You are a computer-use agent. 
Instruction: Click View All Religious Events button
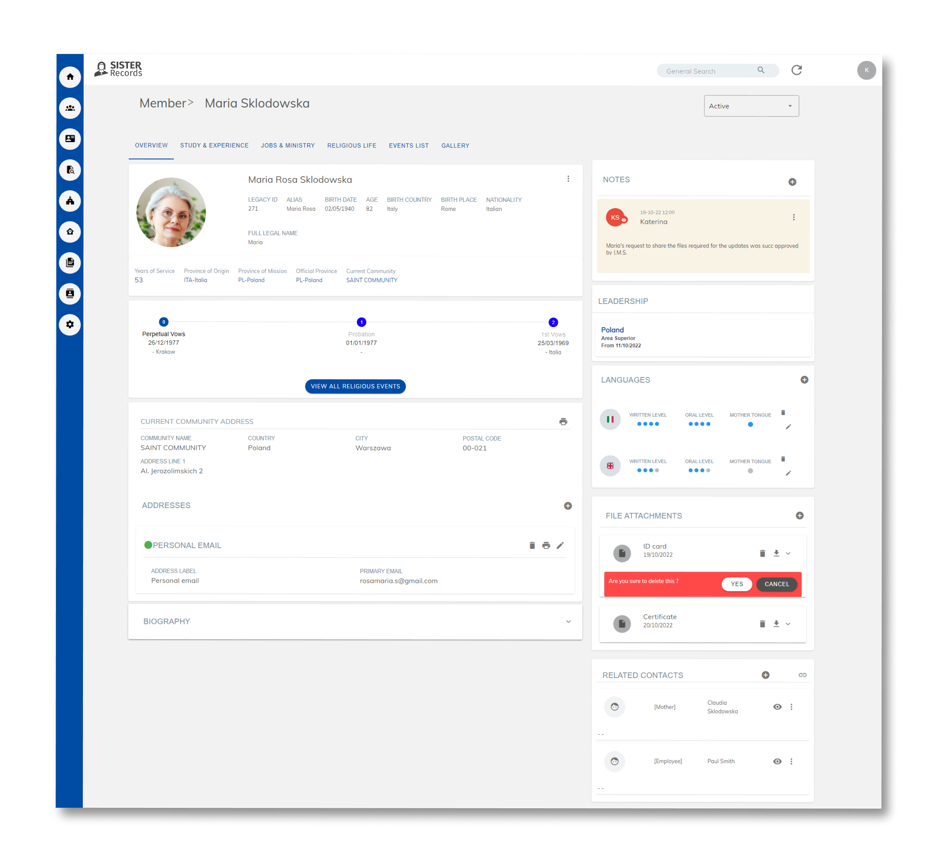pos(355,386)
